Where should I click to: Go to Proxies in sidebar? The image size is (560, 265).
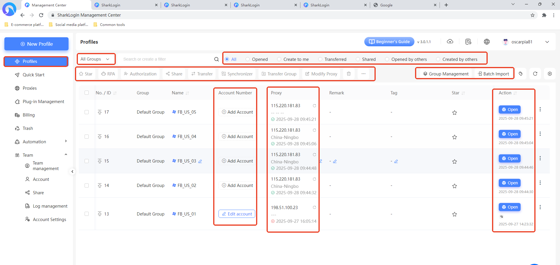(x=30, y=88)
